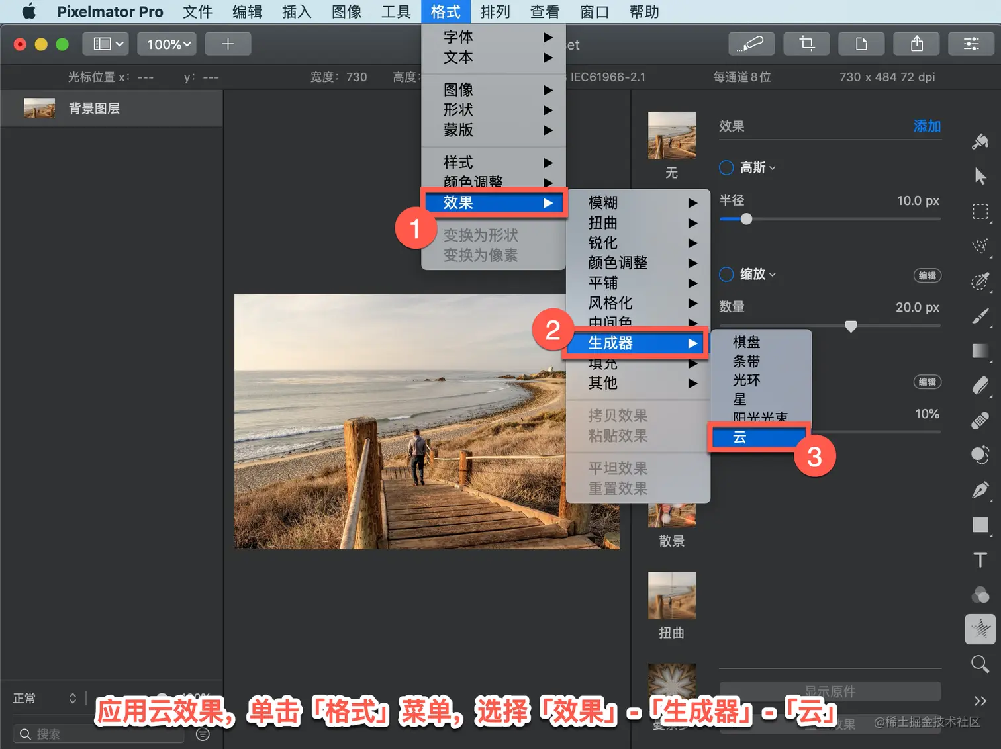Click 编辑 button beside 缩放 effect
Screen dimensions: 1001x749
click(928, 275)
